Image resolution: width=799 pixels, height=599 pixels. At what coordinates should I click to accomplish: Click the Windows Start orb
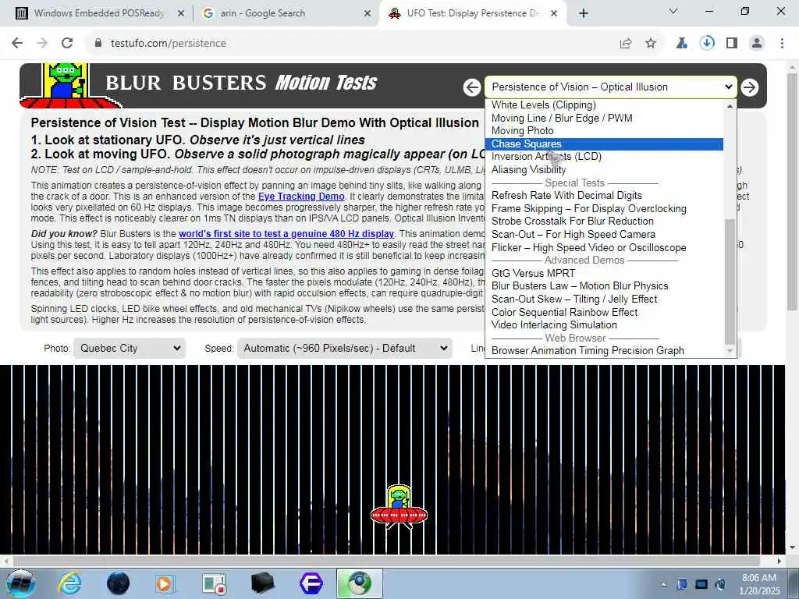[x=20, y=583]
